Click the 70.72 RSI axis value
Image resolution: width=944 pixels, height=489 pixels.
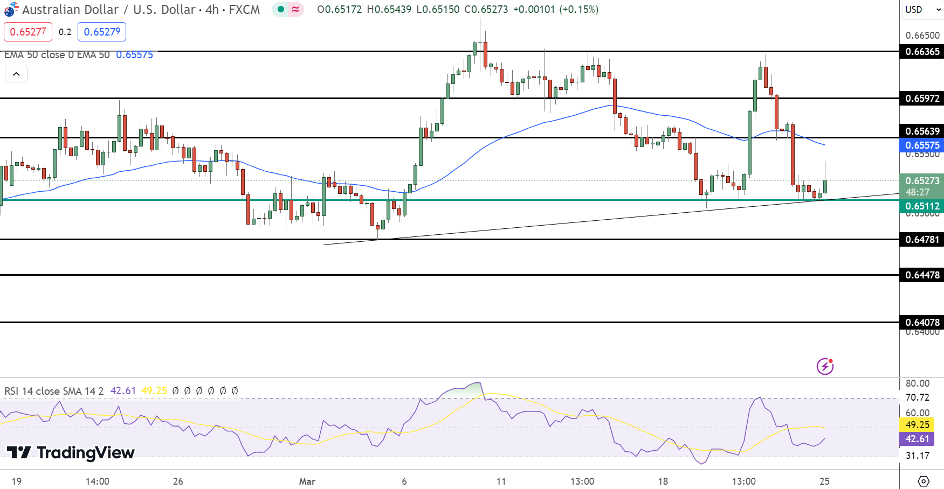coord(918,397)
